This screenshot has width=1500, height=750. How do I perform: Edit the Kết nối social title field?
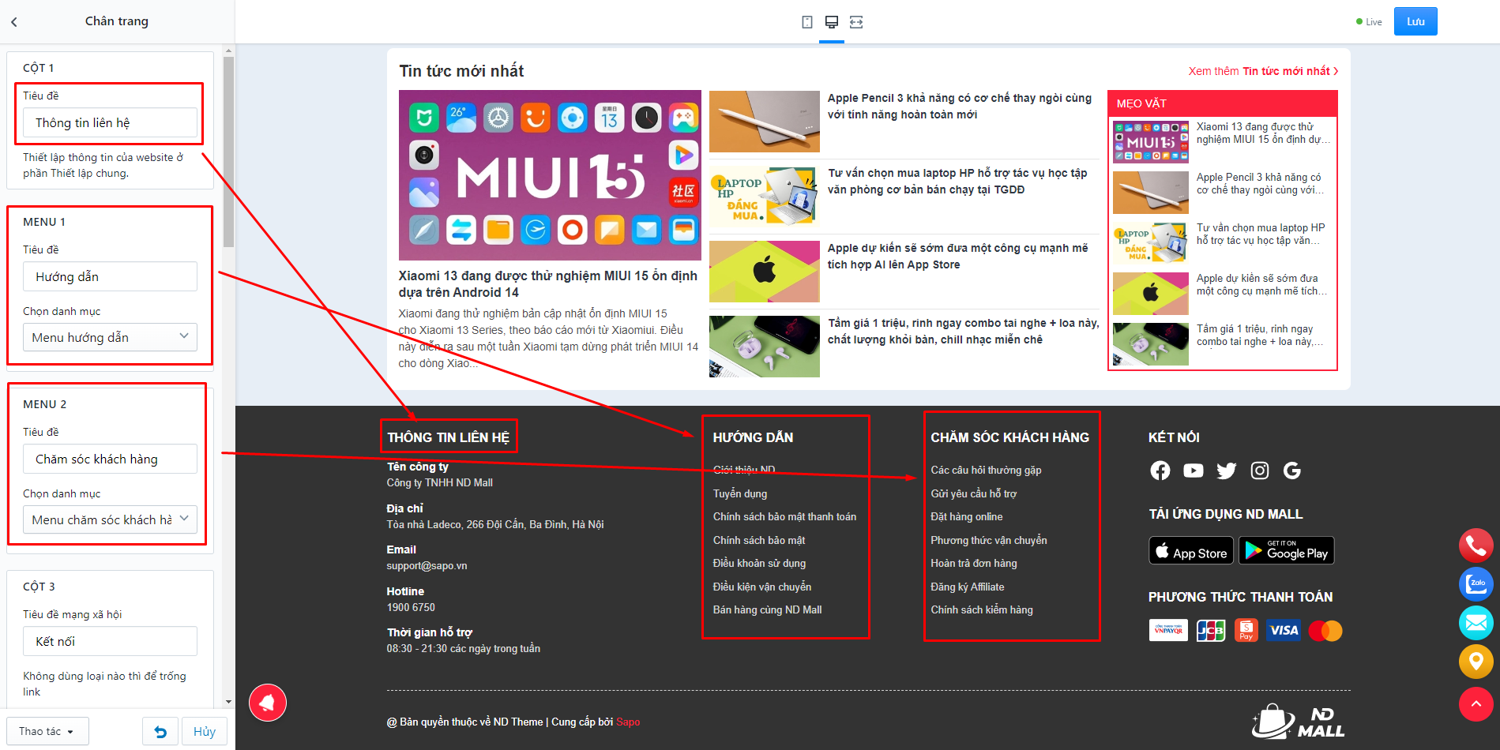click(x=110, y=641)
